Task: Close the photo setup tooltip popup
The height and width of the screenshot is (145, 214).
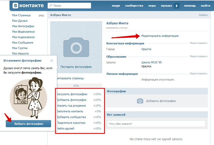Action: 52,61
